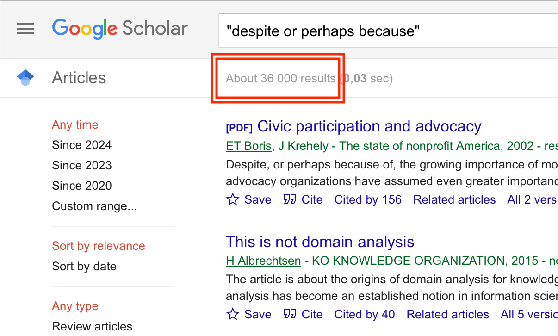Screen dimensions: 558x336
Task: Select Sort by relevance
Action: (x=99, y=246)
